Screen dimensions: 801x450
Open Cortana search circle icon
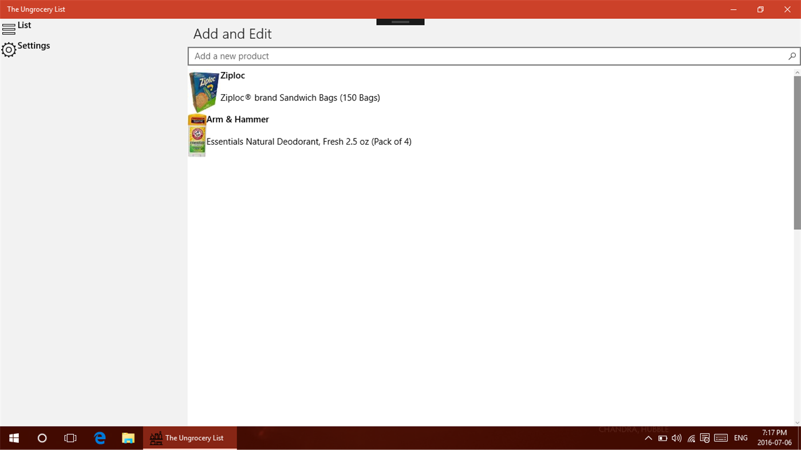pyautogui.click(x=41, y=437)
